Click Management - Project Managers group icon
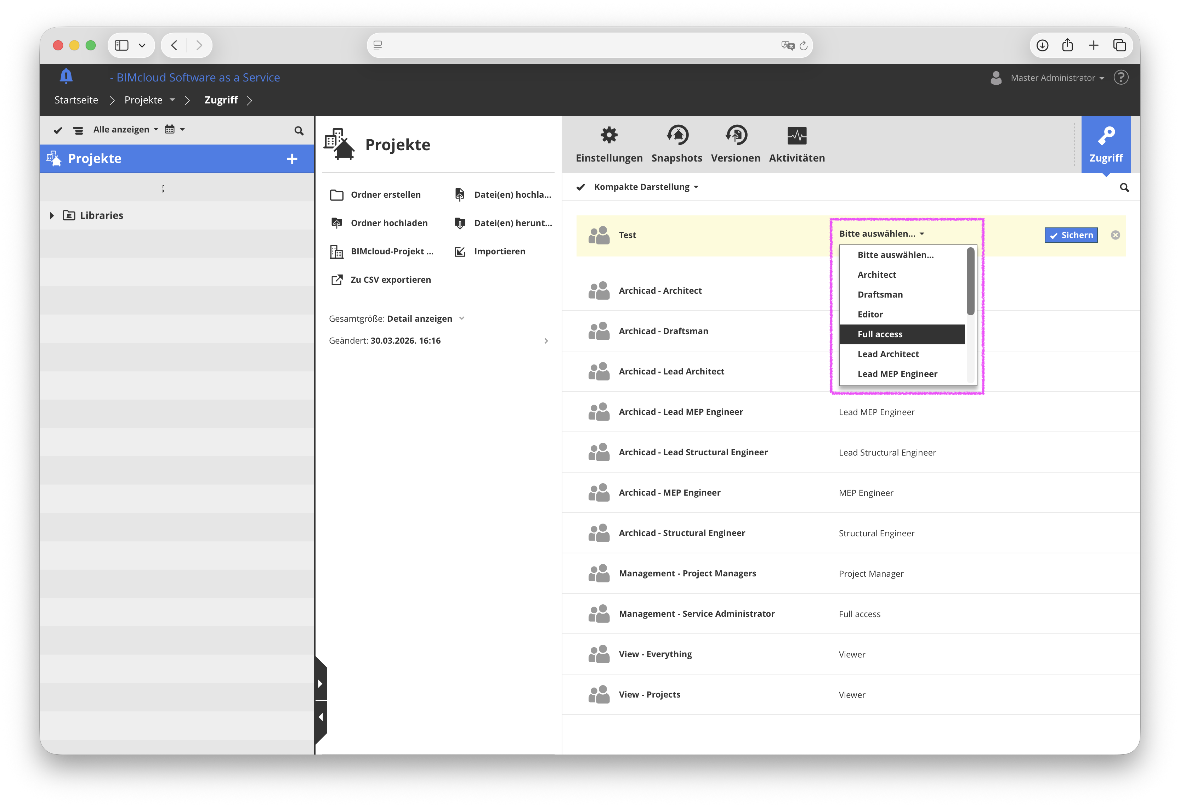Viewport: 1180px width, 807px height. tap(598, 574)
